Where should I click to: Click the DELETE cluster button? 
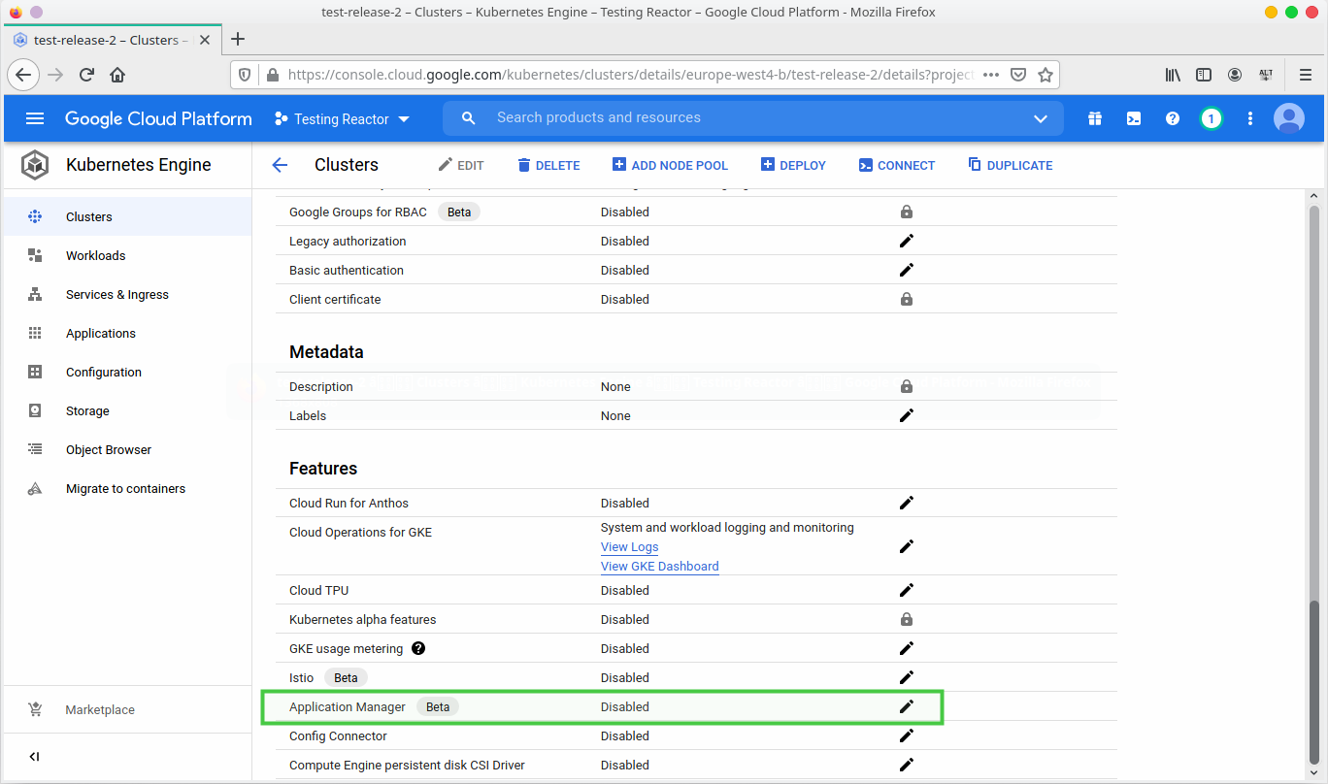pos(548,165)
